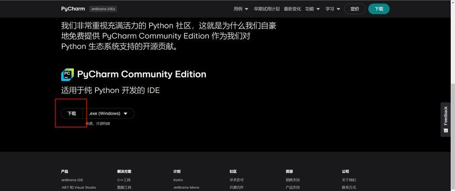Open the 早期试用计划 page
Screen dimensions: 455x191
point(267,9)
